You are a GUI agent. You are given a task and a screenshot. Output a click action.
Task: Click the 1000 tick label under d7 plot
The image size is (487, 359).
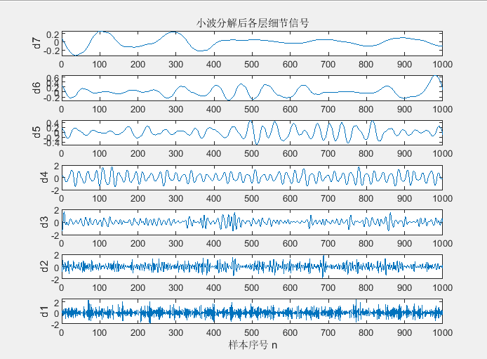tap(443, 65)
